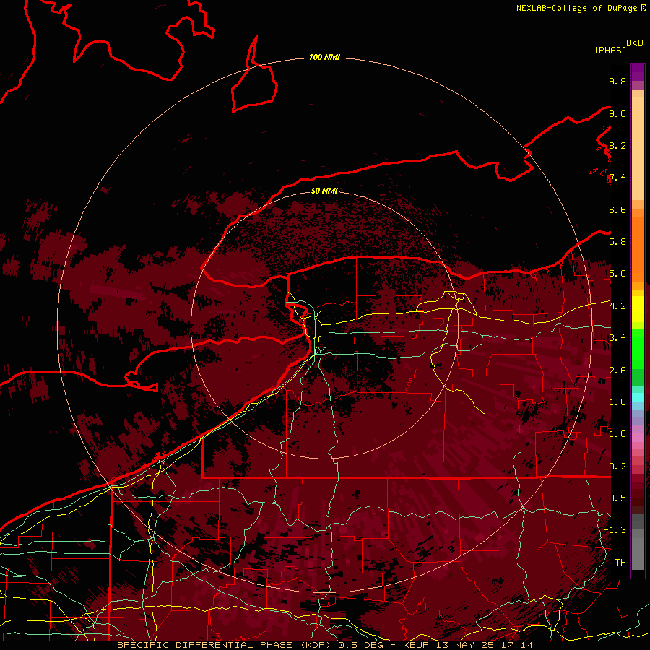650x650 pixels.
Task: Click the 1.0 legend value
Action: pos(617,434)
